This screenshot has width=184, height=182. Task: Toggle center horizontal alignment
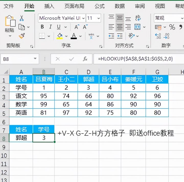coord(120,27)
